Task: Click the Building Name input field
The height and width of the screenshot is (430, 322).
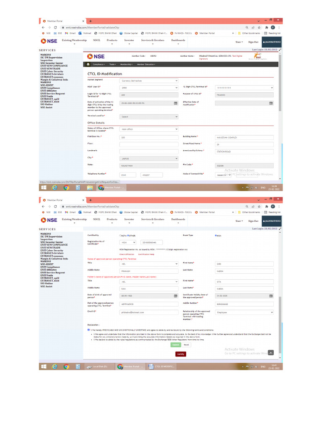Action: 244,137
